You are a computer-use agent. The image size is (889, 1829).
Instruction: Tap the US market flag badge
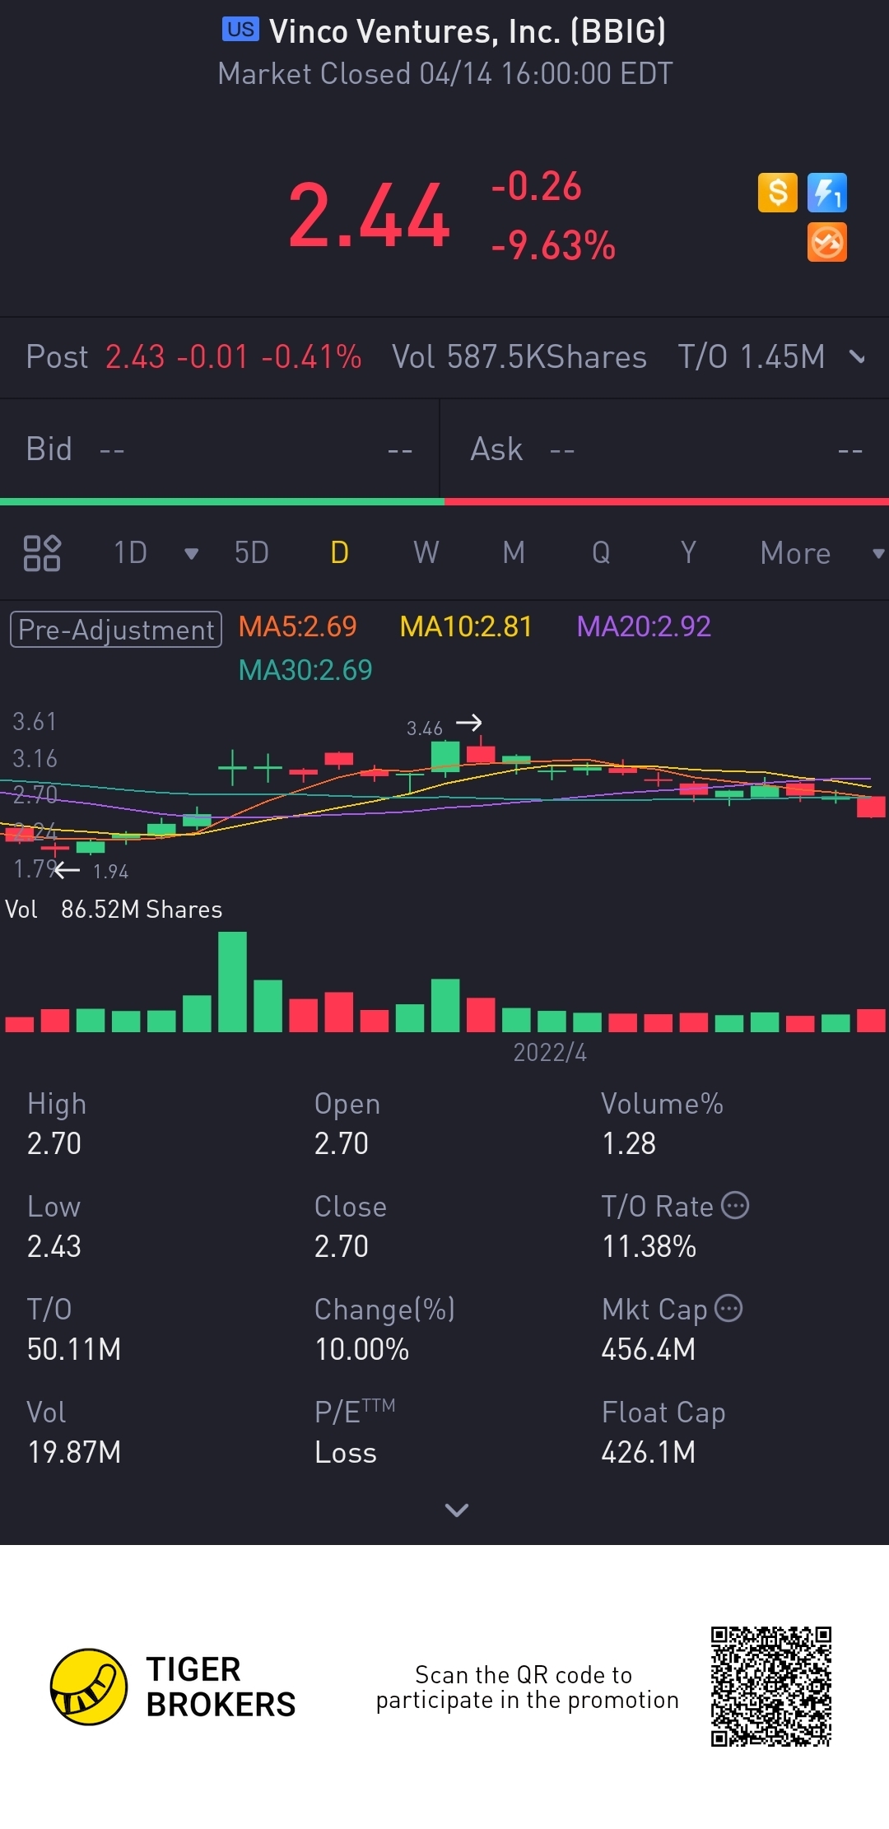(240, 30)
